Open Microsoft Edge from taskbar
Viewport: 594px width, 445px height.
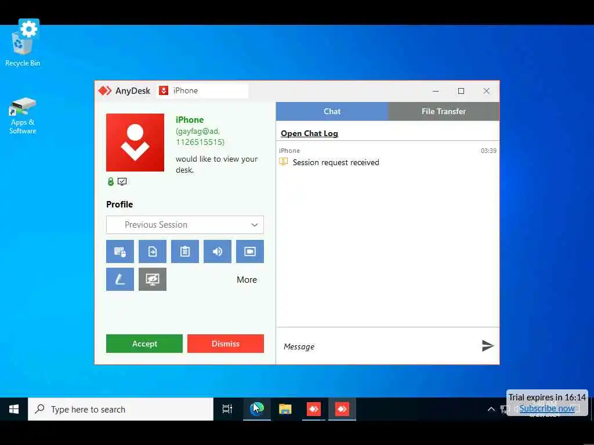(x=256, y=409)
